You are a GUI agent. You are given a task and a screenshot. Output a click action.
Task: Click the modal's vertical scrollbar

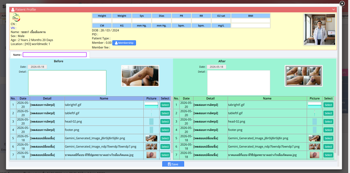[x=338, y=82]
